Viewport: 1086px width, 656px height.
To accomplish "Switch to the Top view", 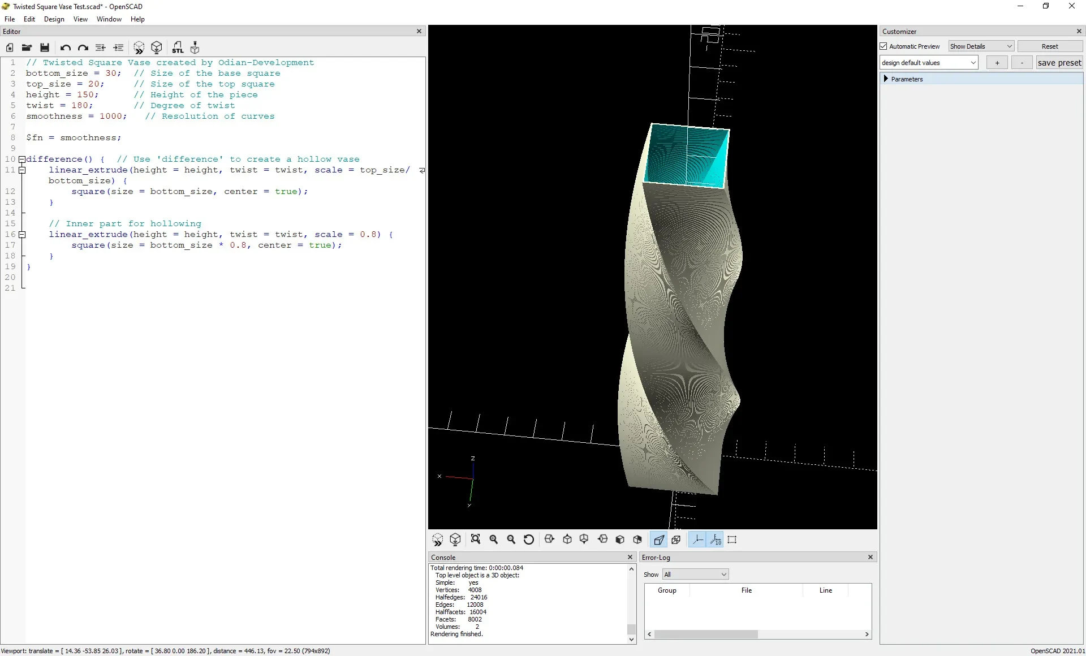I will 567,540.
